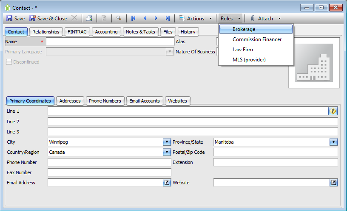The height and width of the screenshot is (211, 347).
Task: Focus the Phone Number field
Action: 109,162
